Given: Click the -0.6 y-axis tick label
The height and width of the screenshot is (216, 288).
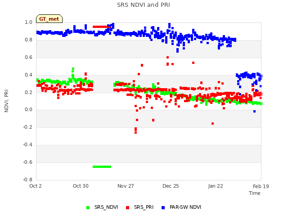Looking at the screenshot, I should [27, 162].
